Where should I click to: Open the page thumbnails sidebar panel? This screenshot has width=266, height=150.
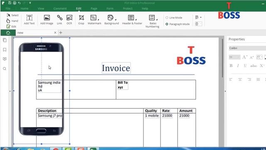click(5, 40)
